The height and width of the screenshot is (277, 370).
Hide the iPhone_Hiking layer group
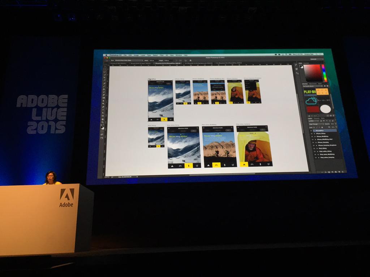click(311, 133)
